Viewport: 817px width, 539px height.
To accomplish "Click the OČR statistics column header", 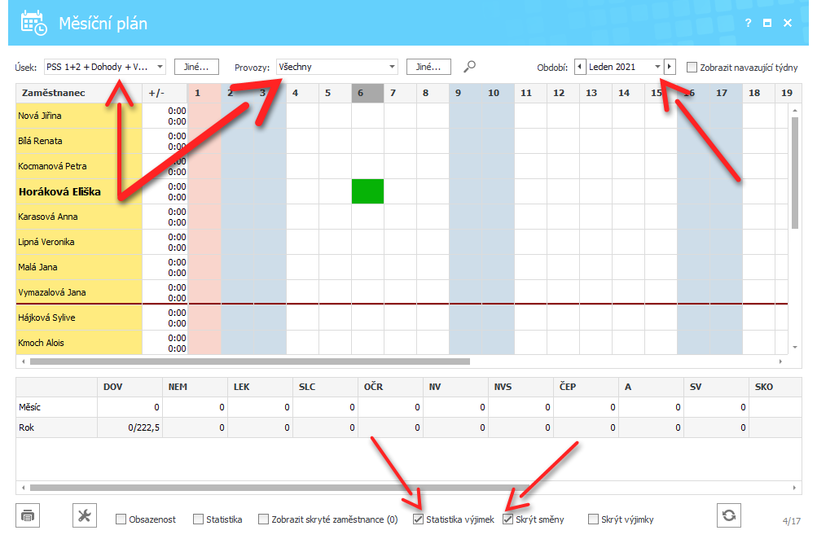I will click(390, 387).
